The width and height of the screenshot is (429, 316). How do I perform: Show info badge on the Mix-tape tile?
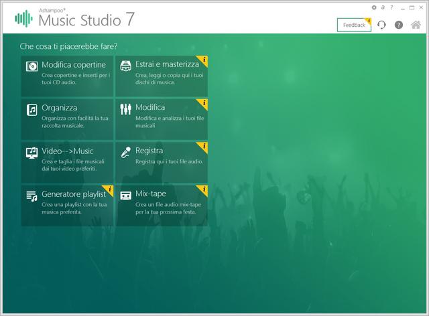(204, 189)
